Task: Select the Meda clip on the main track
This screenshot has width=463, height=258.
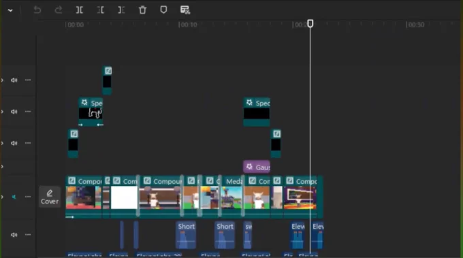Action: click(231, 197)
